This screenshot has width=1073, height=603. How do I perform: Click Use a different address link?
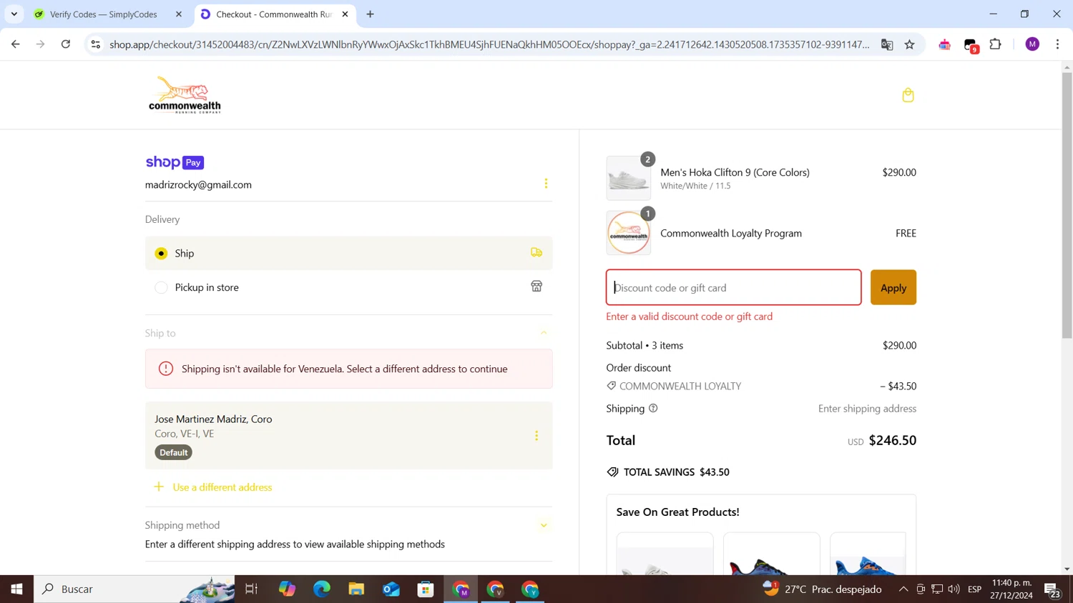coord(222,487)
